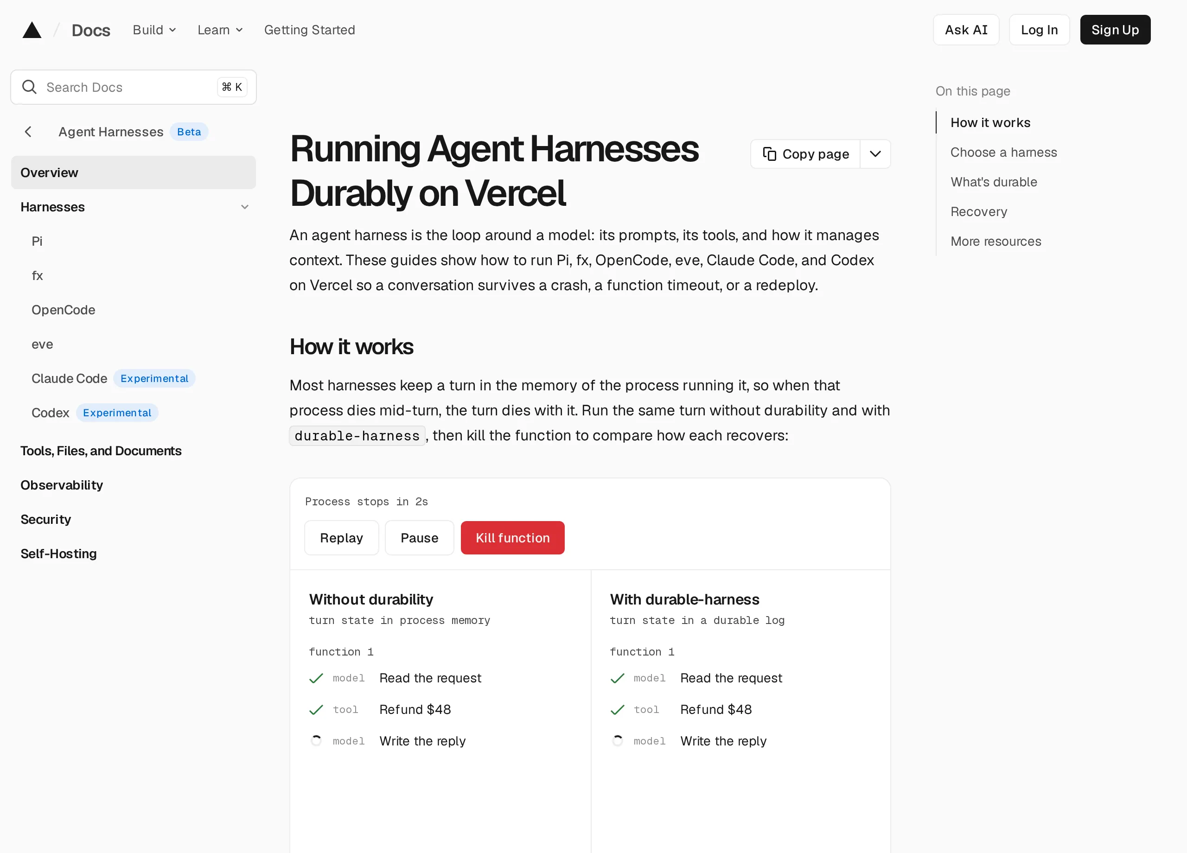This screenshot has height=853, width=1187.
Task: Open the eve harness page
Action: coord(42,344)
